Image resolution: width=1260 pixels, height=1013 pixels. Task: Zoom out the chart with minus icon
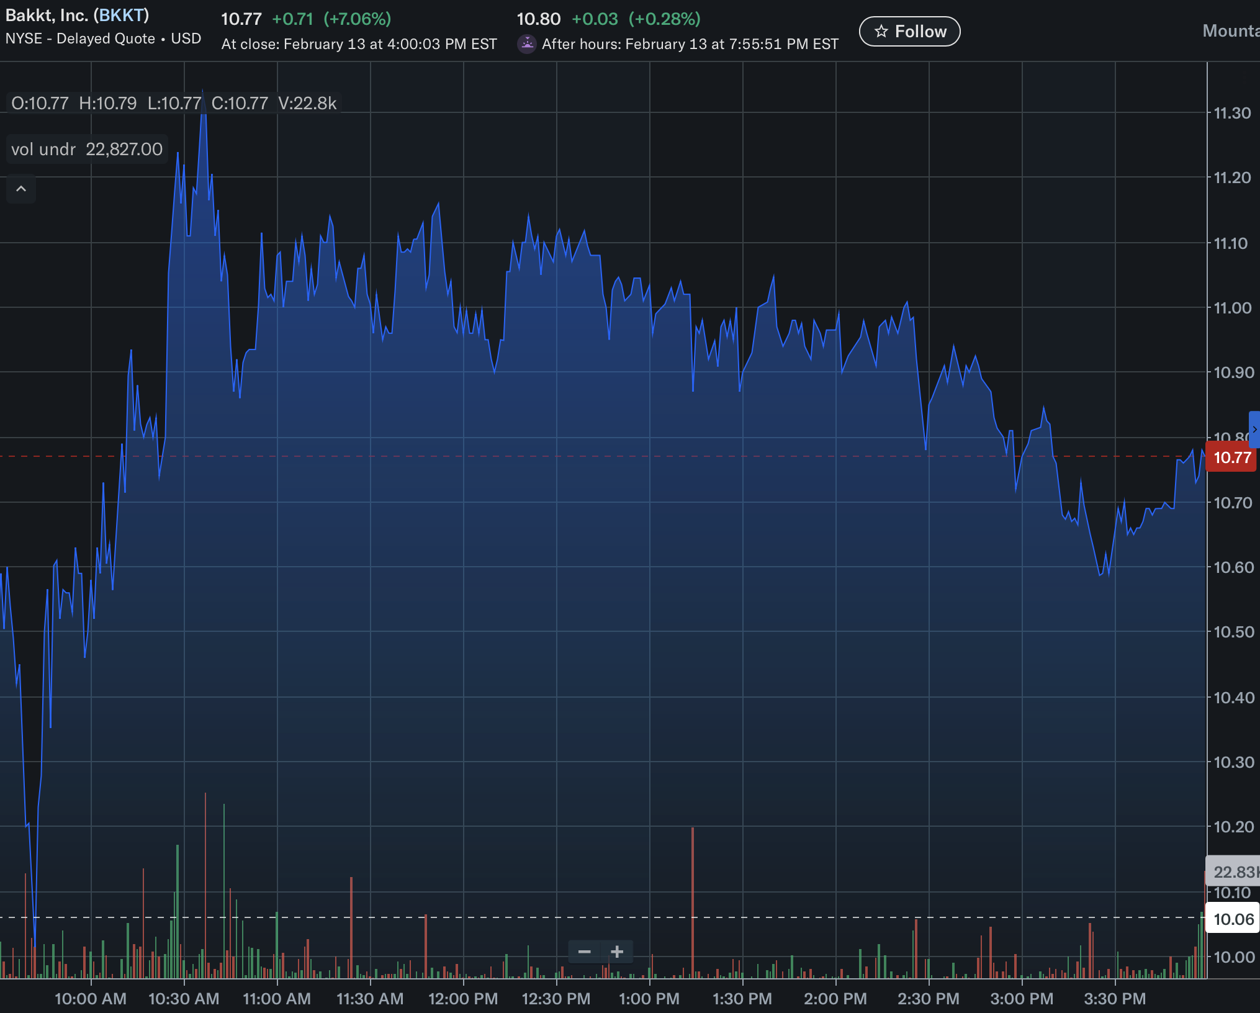pyautogui.click(x=584, y=952)
